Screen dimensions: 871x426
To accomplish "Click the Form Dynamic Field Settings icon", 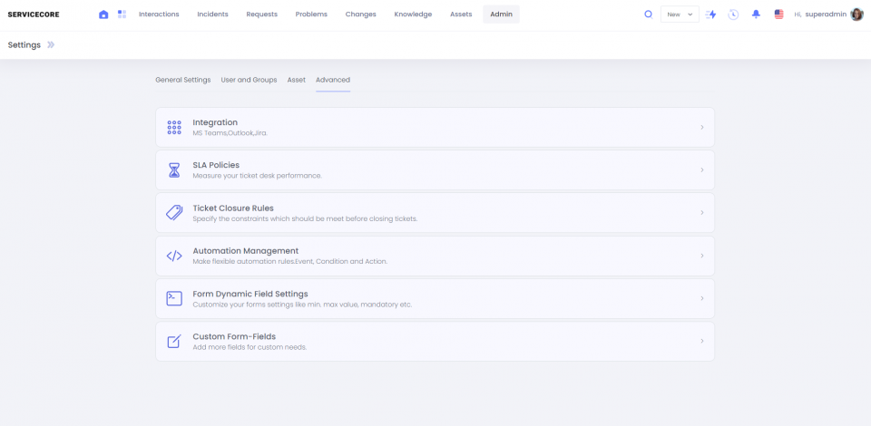I will point(174,298).
